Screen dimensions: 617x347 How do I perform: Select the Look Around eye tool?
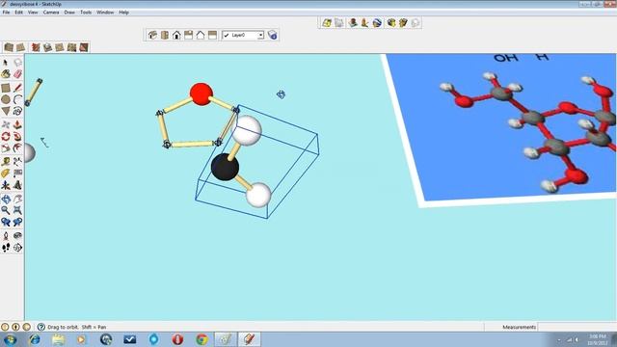point(17,235)
